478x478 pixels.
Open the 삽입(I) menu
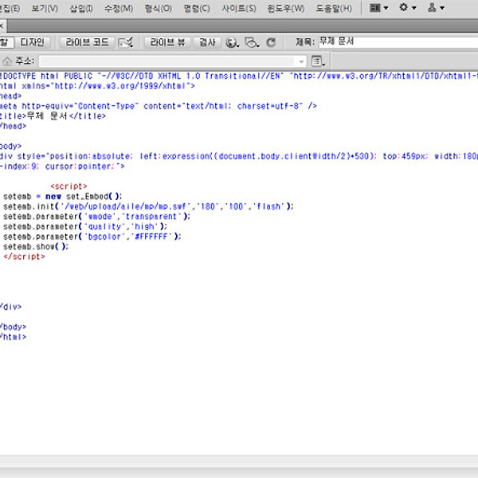coord(81,8)
